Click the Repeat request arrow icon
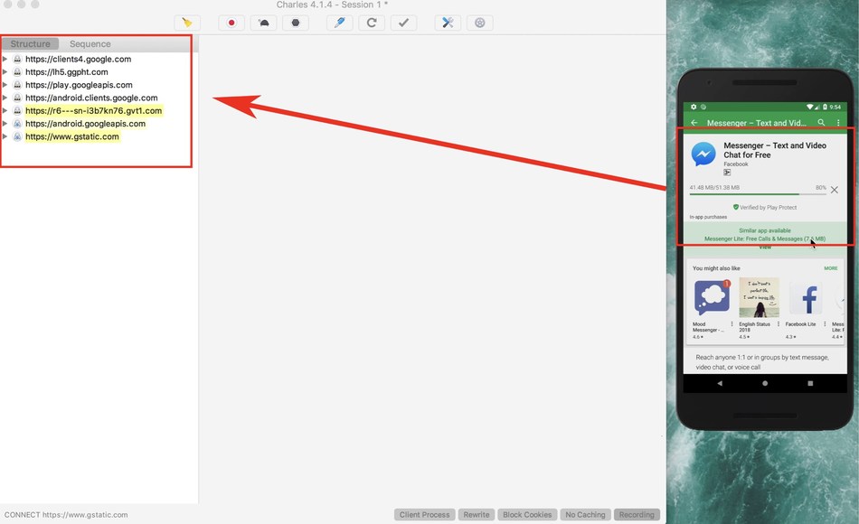This screenshot has width=859, height=524. 371,23
